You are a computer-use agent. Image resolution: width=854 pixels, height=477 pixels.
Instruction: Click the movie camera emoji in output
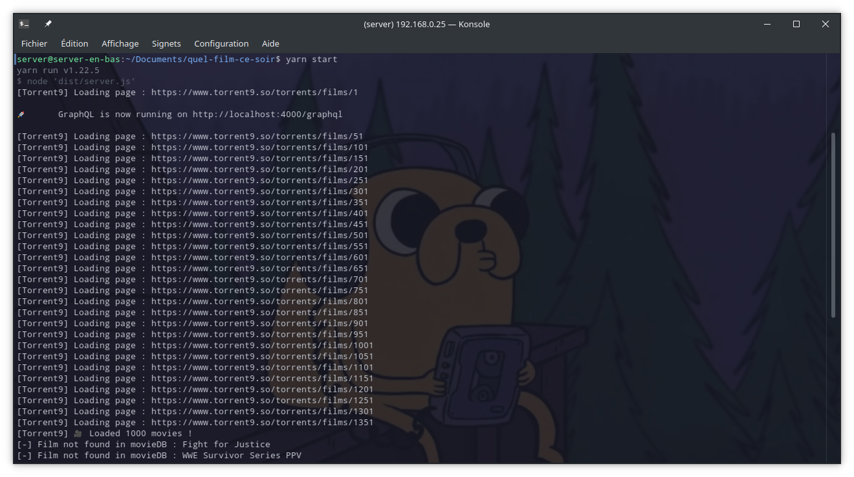[78, 433]
